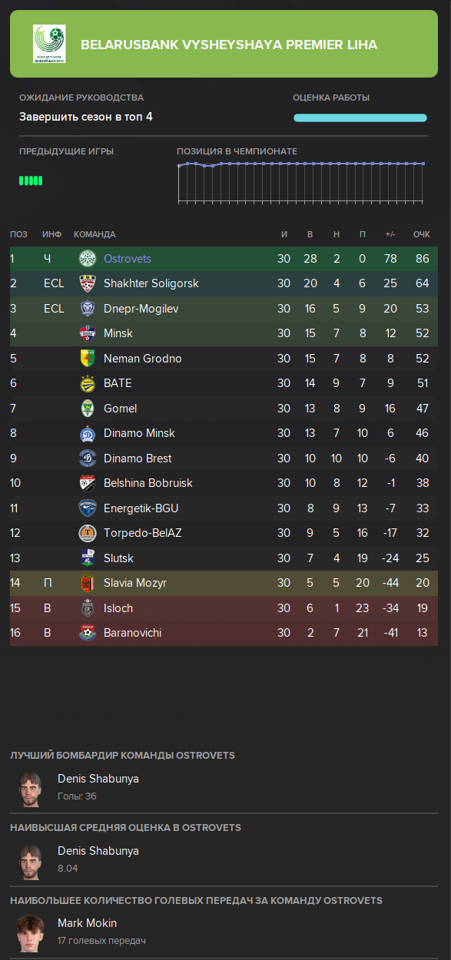The height and width of the screenshot is (960, 451).
Task: Click the green previous games form indicators
Action: pyautogui.click(x=31, y=180)
